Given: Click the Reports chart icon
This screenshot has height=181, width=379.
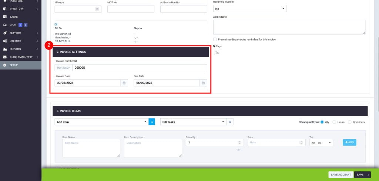Looking at the screenshot, I should click(4, 49).
